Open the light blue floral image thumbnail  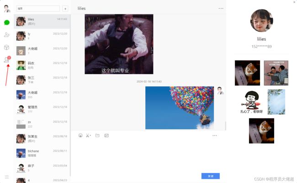(x=276, y=102)
